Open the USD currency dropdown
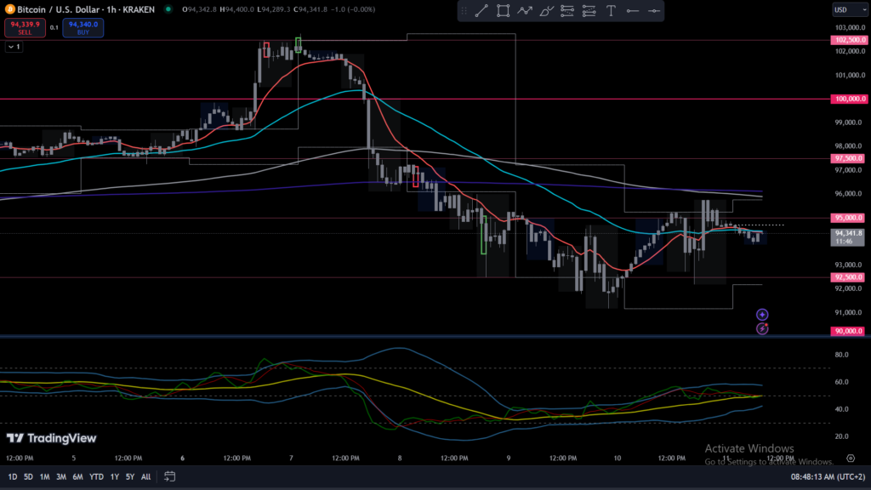 844,10
